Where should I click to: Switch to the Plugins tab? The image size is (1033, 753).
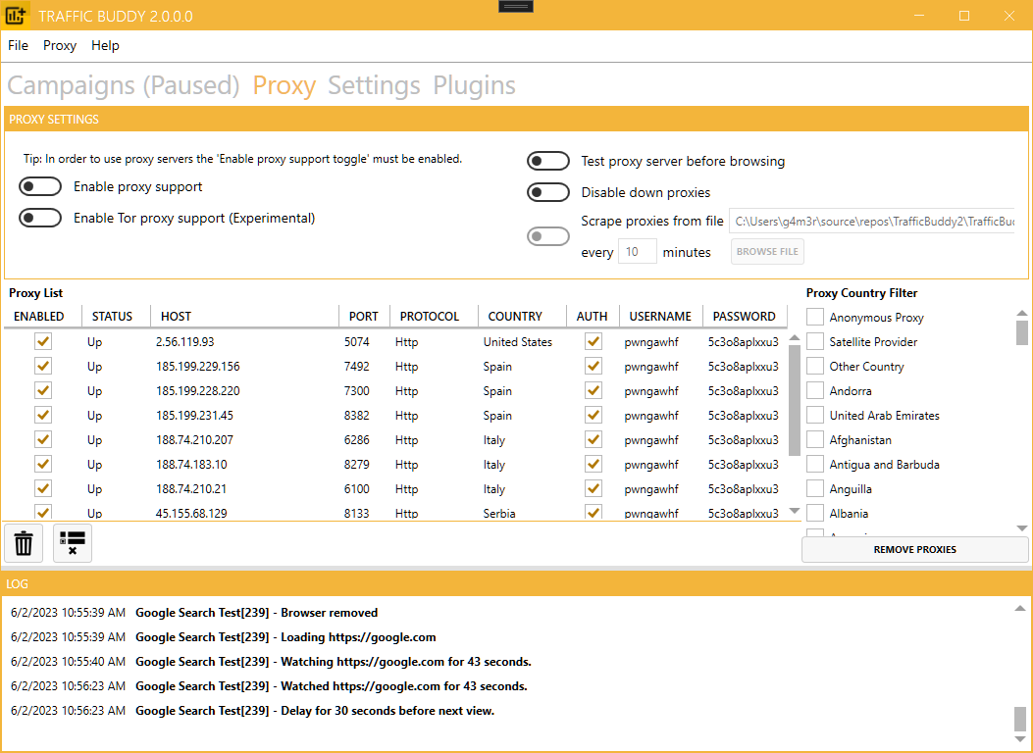click(475, 85)
